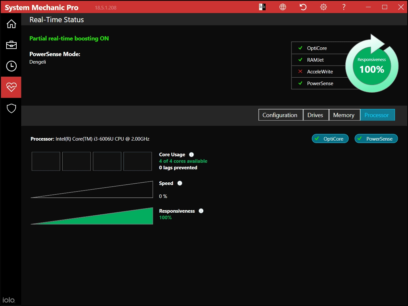Click the report document icon in title bar
This screenshot has height=306, width=408.
coord(262,7)
